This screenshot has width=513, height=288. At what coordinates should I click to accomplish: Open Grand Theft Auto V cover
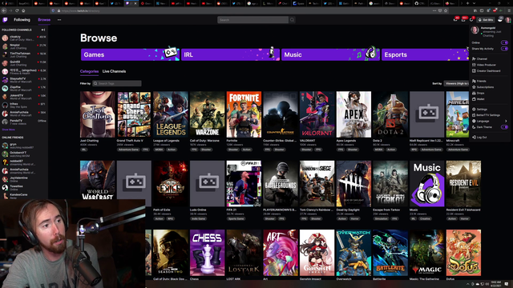(x=134, y=114)
